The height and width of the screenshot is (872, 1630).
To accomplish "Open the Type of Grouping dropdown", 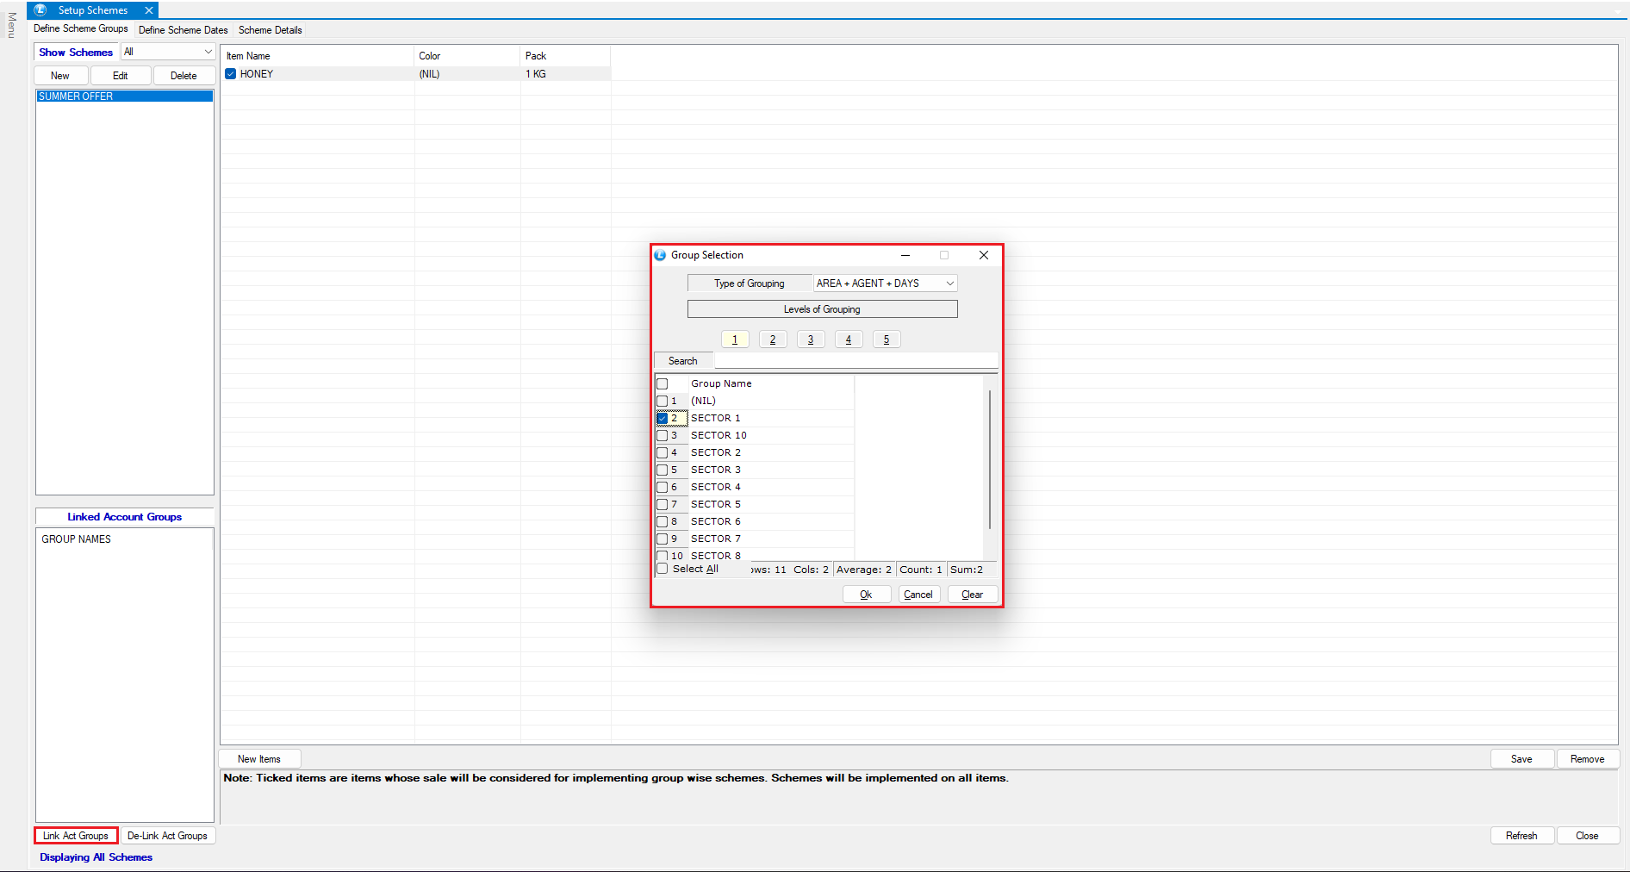I will click(949, 283).
